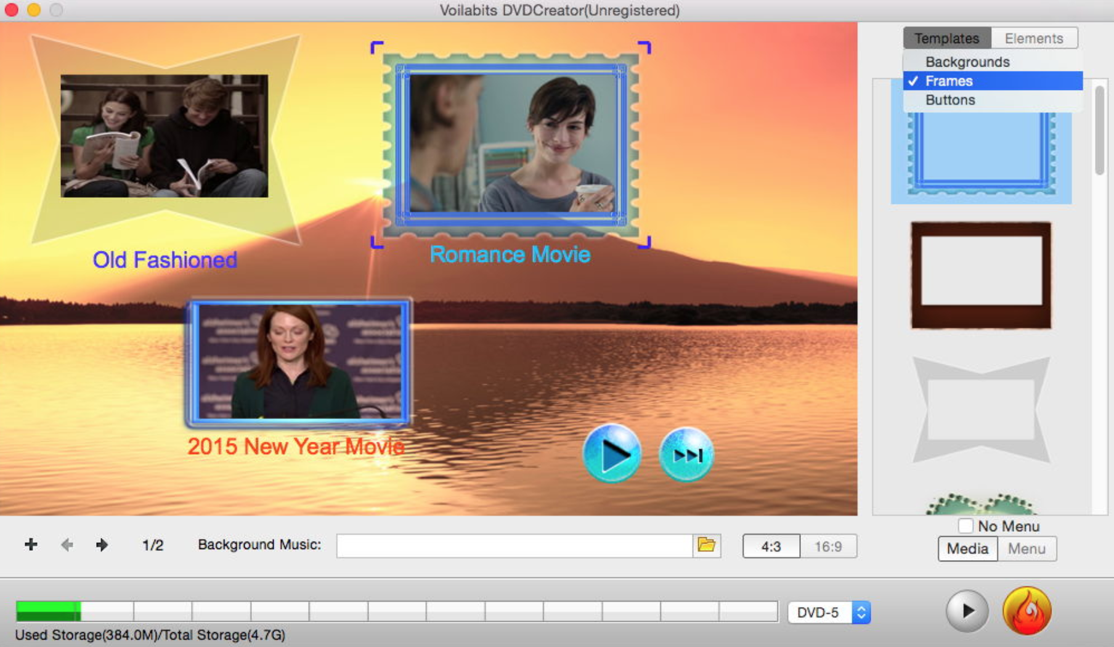The image size is (1114, 647).
Task: Go to previous menu page arrow
Action: point(67,545)
